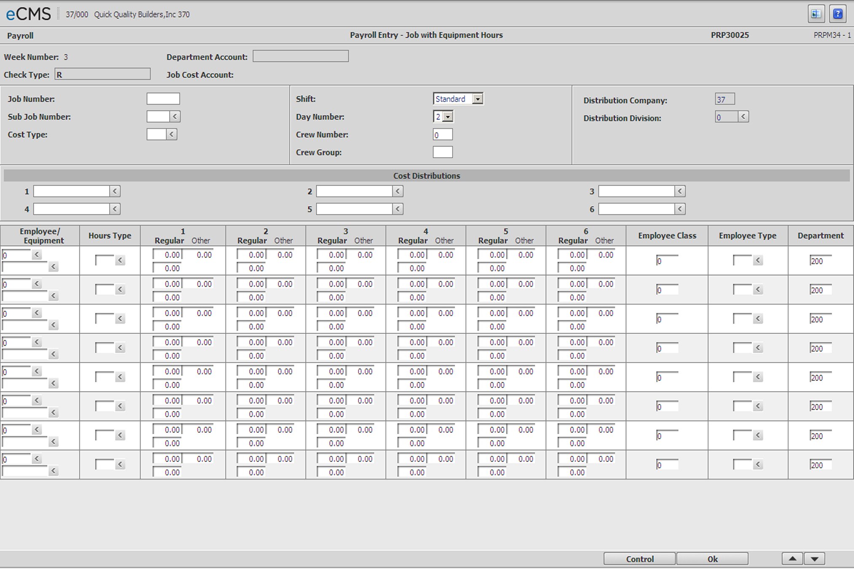Click the Hours Type column header
Viewport: 854px width, 569px height.
point(110,236)
